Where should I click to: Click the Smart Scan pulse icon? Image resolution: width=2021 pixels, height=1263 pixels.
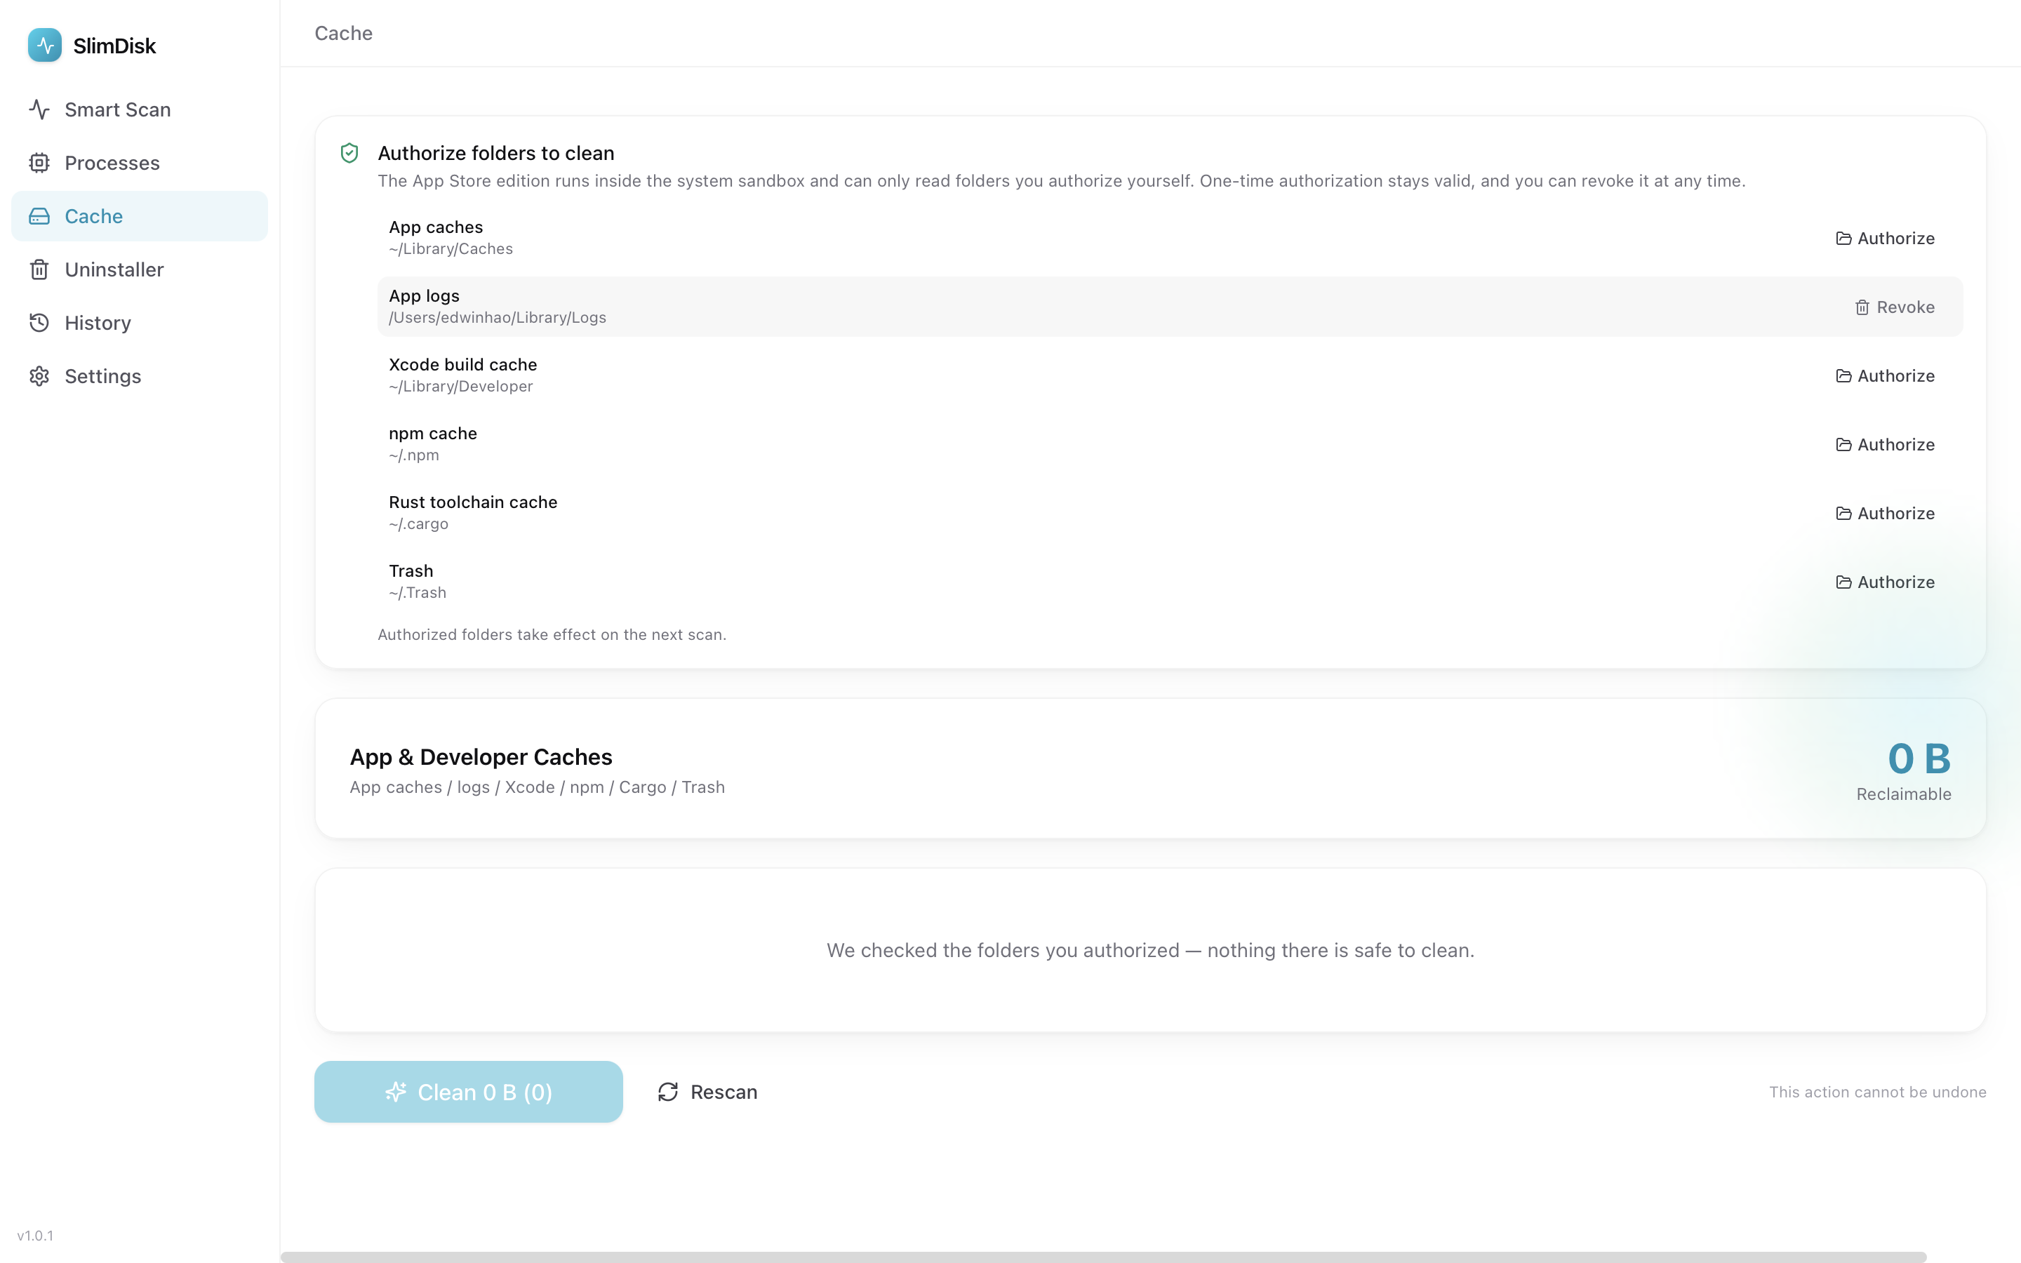(x=39, y=109)
